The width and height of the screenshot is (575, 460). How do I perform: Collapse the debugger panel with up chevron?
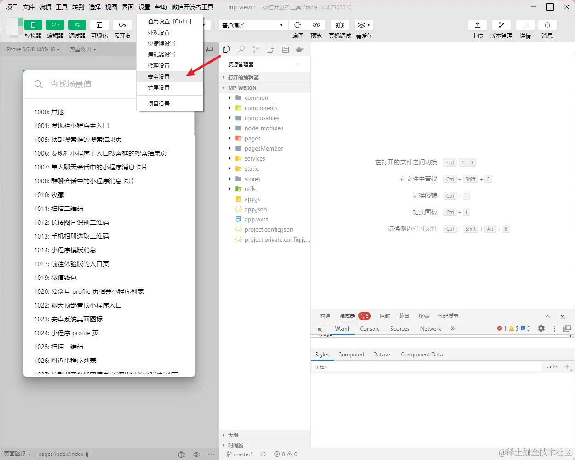[x=548, y=316]
